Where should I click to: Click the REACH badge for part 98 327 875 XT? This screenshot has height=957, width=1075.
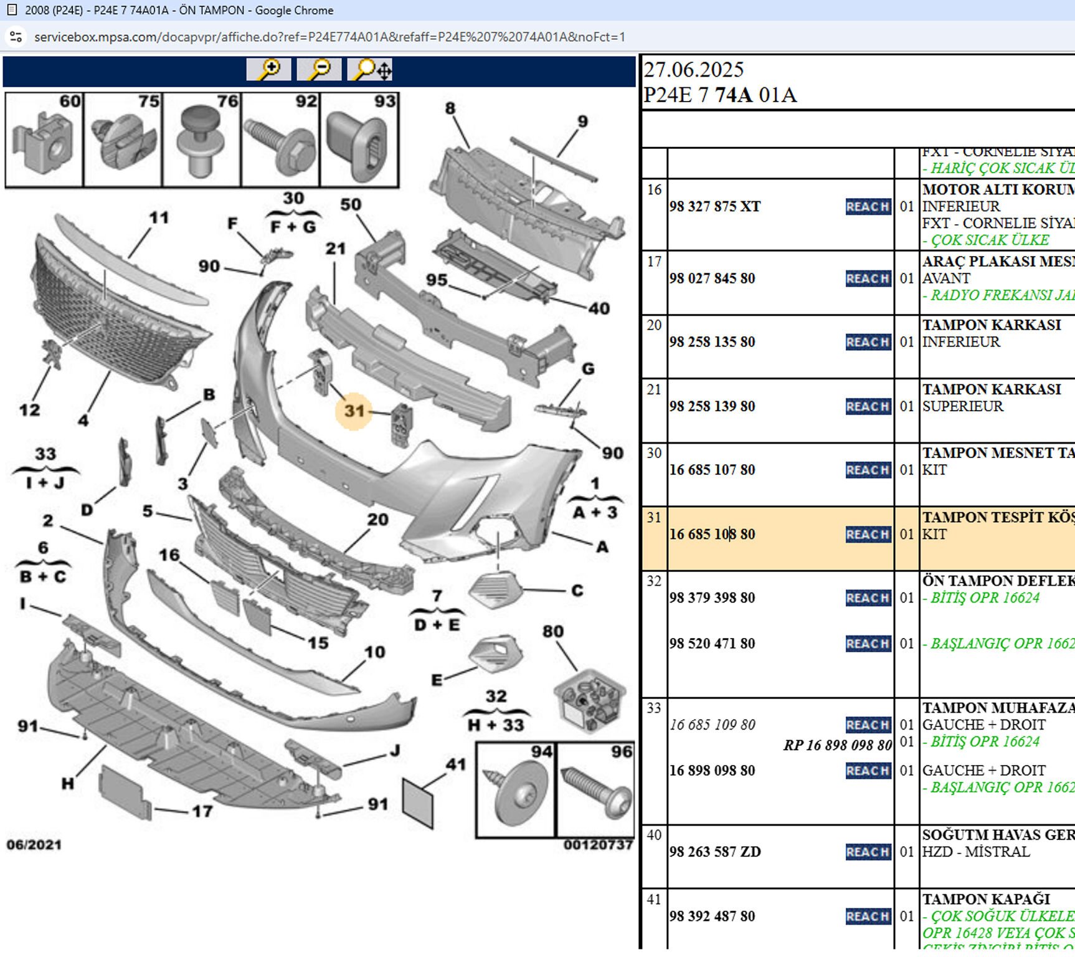(x=868, y=207)
